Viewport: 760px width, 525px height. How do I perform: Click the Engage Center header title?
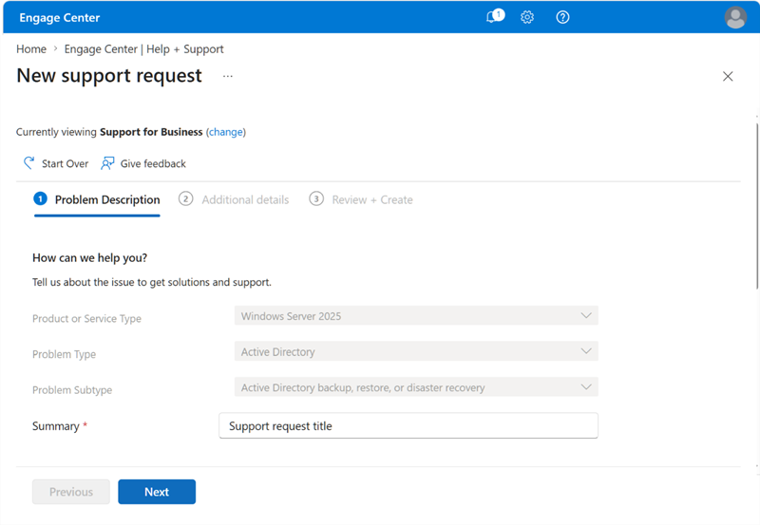click(60, 17)
